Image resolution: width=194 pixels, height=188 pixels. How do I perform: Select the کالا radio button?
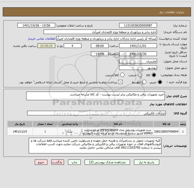(x=154, y=75)
